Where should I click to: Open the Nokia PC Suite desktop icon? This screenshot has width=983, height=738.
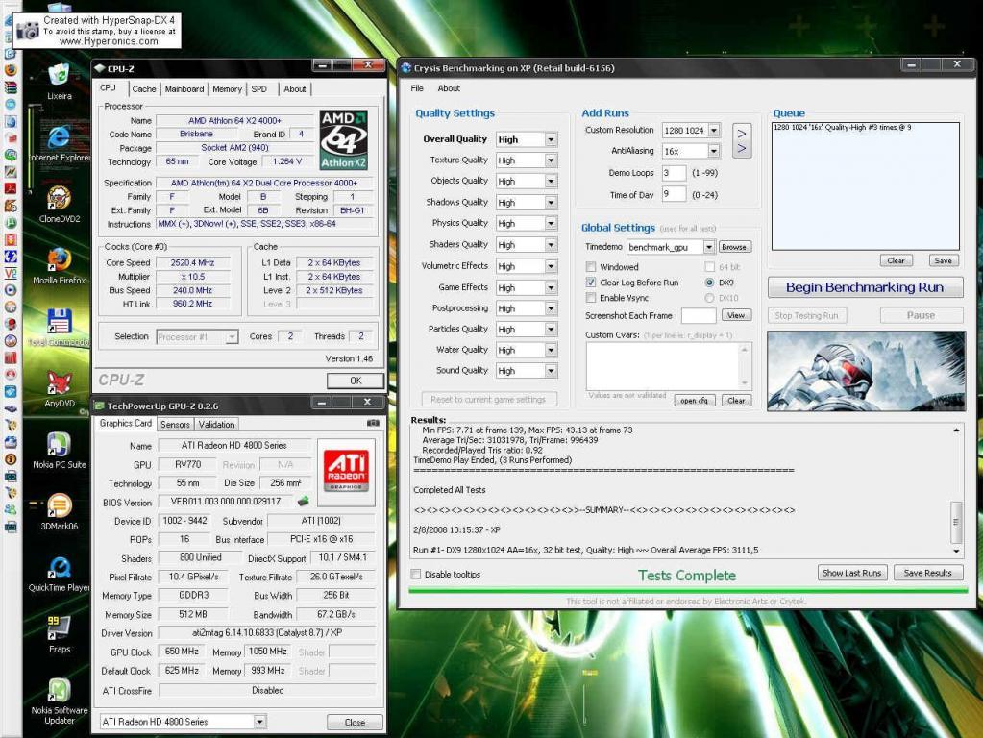59,444
